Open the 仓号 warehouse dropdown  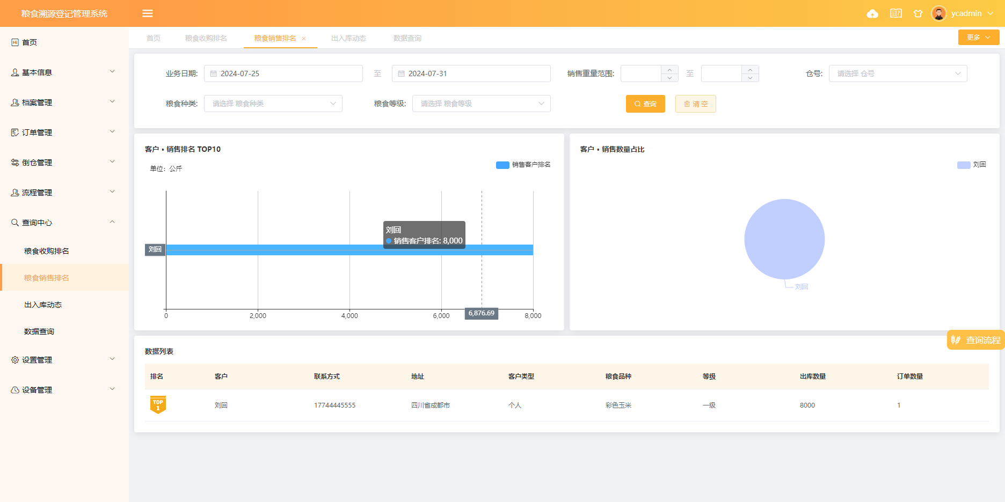click(x=898, y=73)
